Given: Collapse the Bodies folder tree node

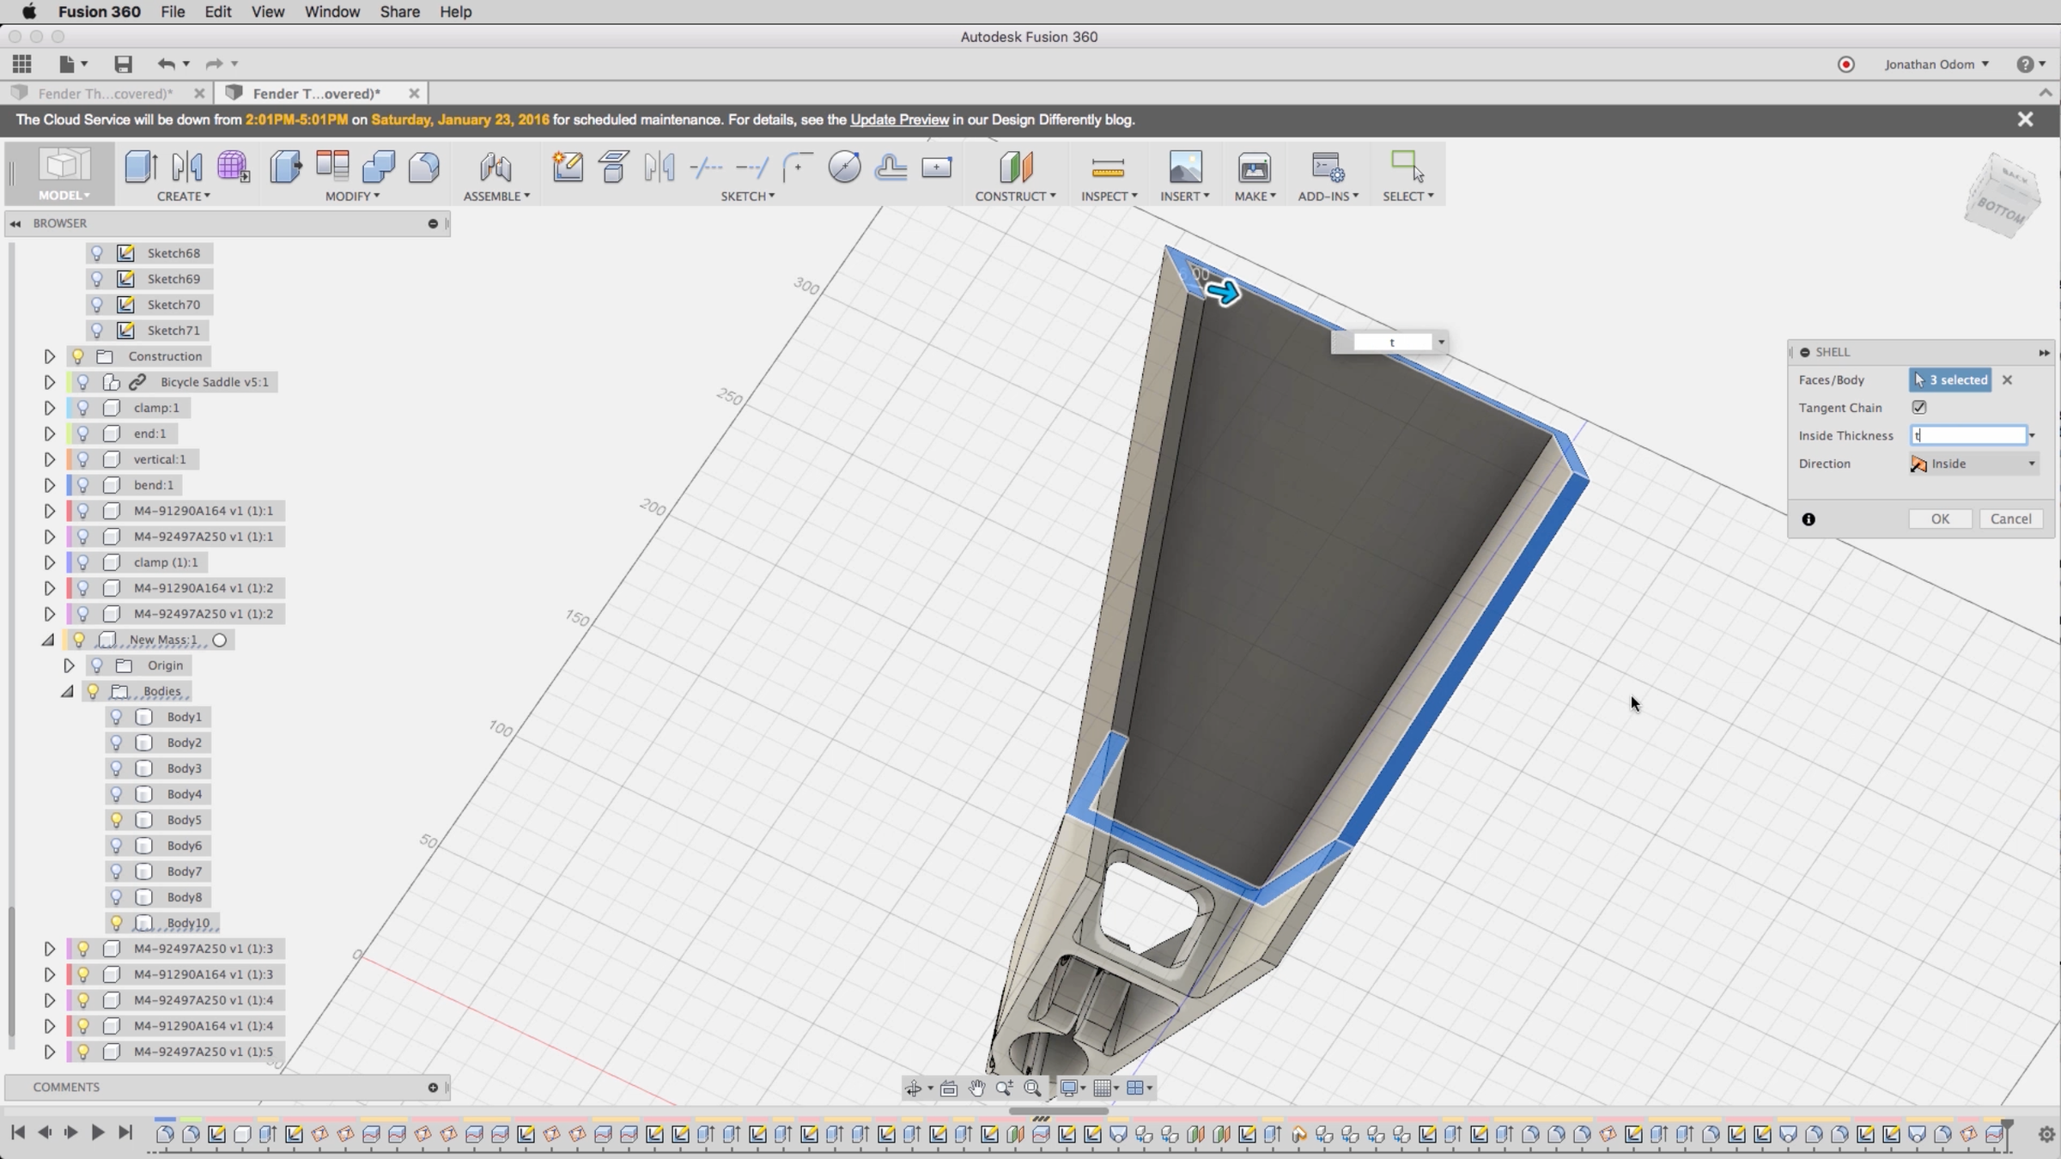Looking at the screenshot, I should coord(68,691).
